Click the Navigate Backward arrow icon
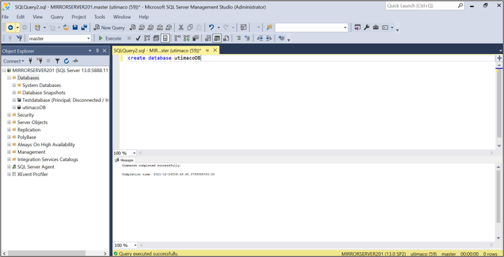 (10, 28)
